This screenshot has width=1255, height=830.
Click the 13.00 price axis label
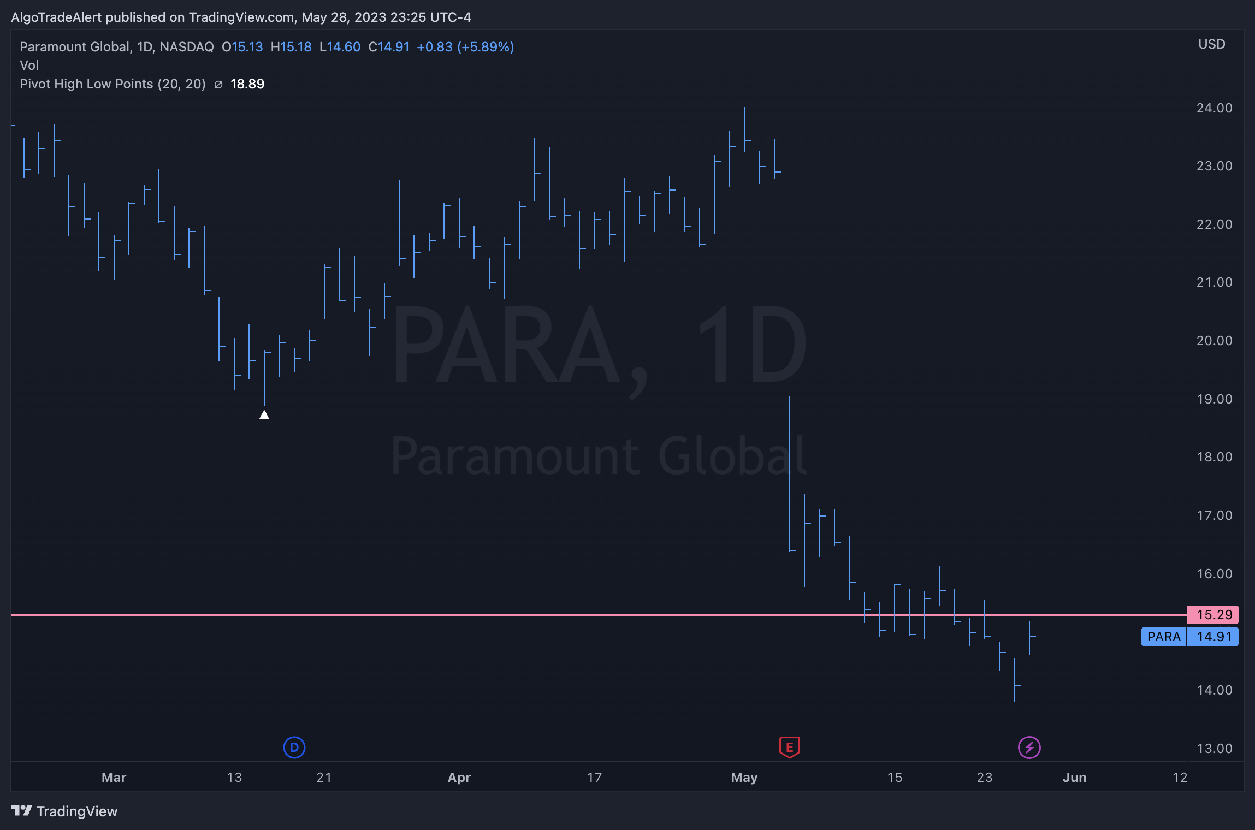tap(1215, 749)
